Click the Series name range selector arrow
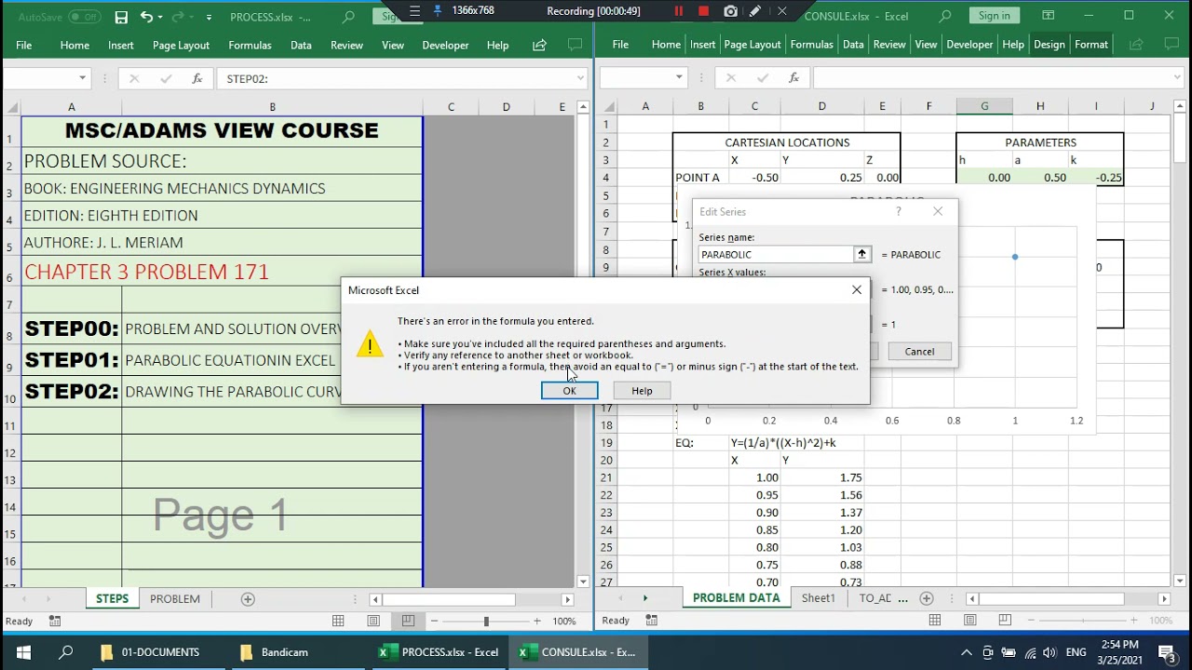The image size is (1192, 670). click(x=861, y=254)
